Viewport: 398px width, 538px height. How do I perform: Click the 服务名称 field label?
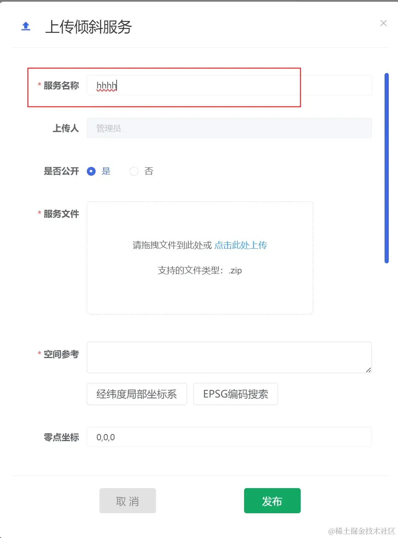(61, 86)
